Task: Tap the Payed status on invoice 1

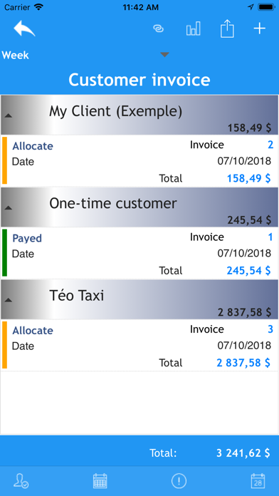Action: [27, 238]
